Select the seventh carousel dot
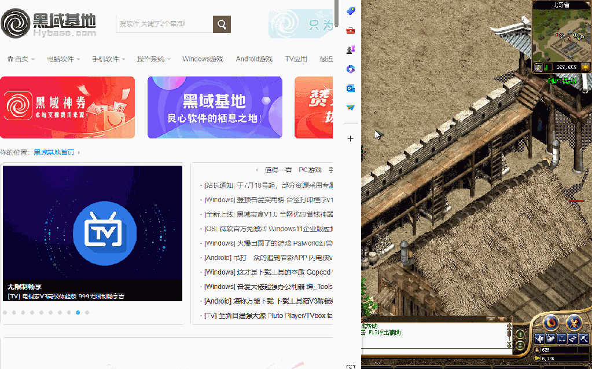Viewport: 592px width, 369px height. [60, 312]
